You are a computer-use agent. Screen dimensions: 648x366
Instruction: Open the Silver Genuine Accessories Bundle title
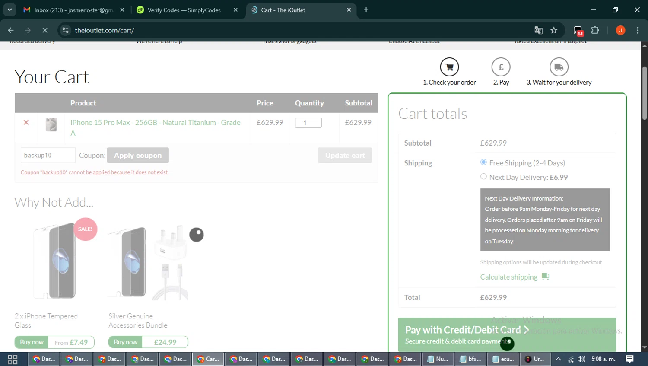[x=138, y=321]
